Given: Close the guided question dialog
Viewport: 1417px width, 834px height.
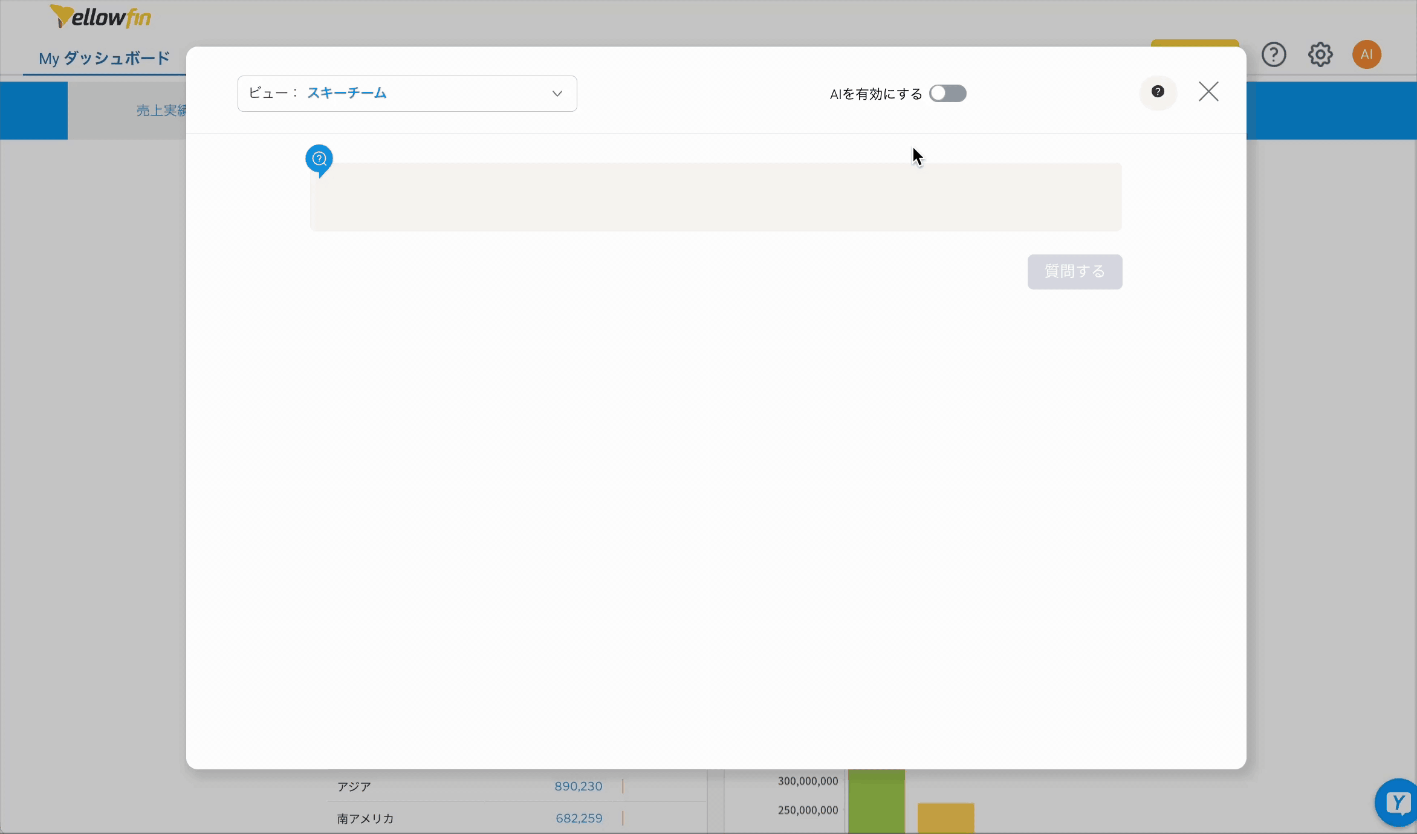Looking at the screenshot, I should pyautogui.click(x=1208, y=92).
